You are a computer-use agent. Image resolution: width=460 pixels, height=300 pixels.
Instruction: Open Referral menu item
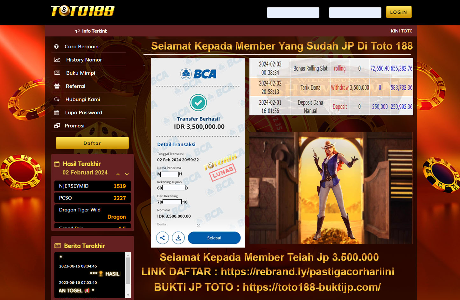click(x=88, y=86)
